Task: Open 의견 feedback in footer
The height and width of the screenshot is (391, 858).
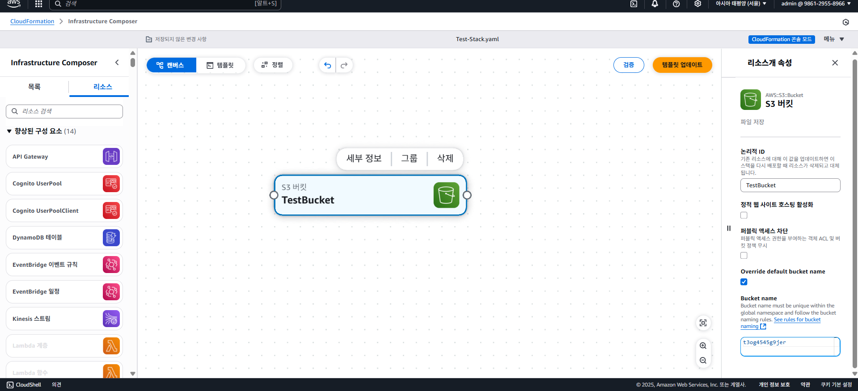Action: (x=56, y=385)
